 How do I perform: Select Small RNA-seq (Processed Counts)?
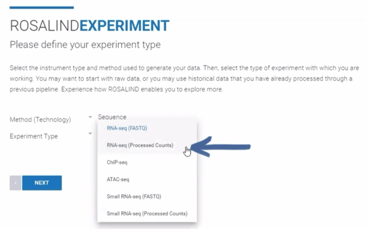(x=147, y=214)
